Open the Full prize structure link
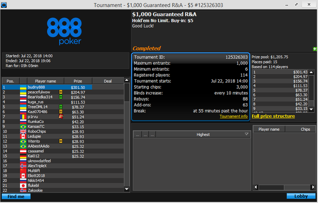Image resolution: width=318 pixels, height=203 pixels. coord(273,116)
